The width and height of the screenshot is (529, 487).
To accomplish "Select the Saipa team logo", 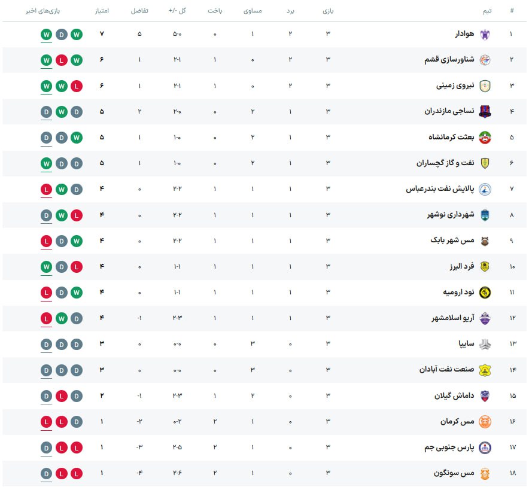I will click(485, 345).
